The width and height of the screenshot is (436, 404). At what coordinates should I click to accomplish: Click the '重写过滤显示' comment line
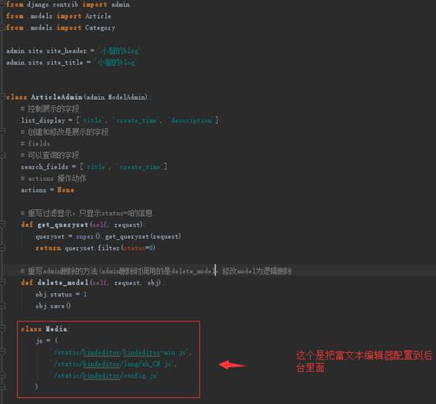[87, 213]
